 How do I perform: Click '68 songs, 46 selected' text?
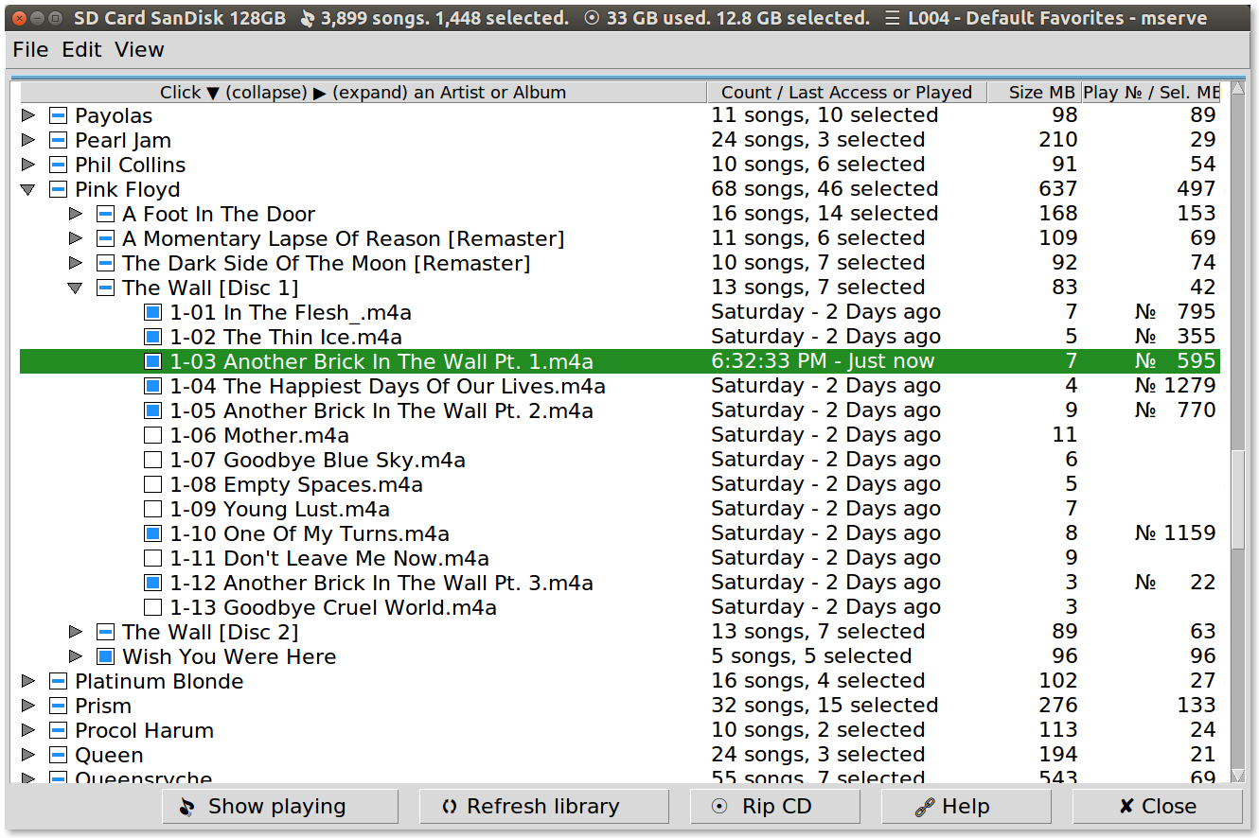pyautogui.click(x=825, y=189)
